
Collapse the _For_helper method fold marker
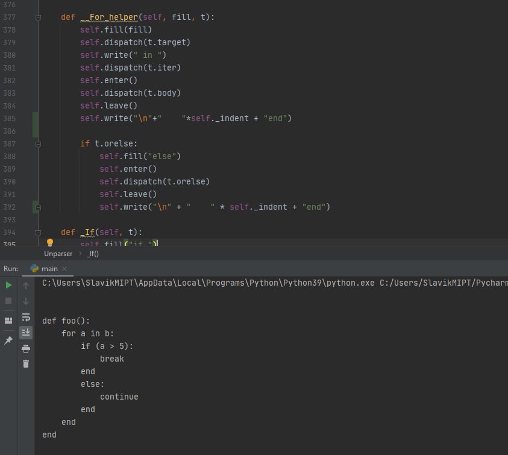[x=38, y=17]
